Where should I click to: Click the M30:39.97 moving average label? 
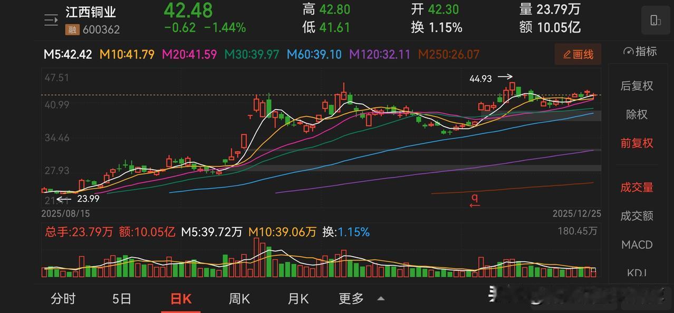252,54
